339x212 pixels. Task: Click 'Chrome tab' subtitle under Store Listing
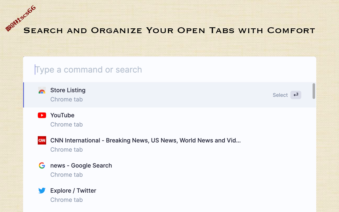[66, 99]
